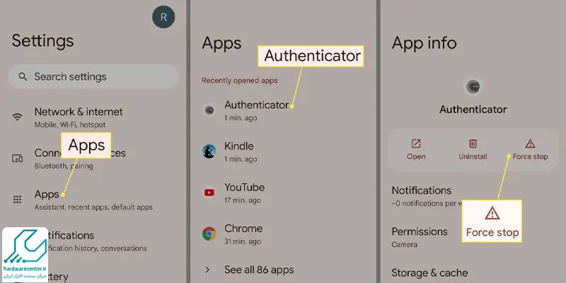The image size is (566, 283).
Task: Click the YouTube app icon
Action: click(x=209, y=192)
